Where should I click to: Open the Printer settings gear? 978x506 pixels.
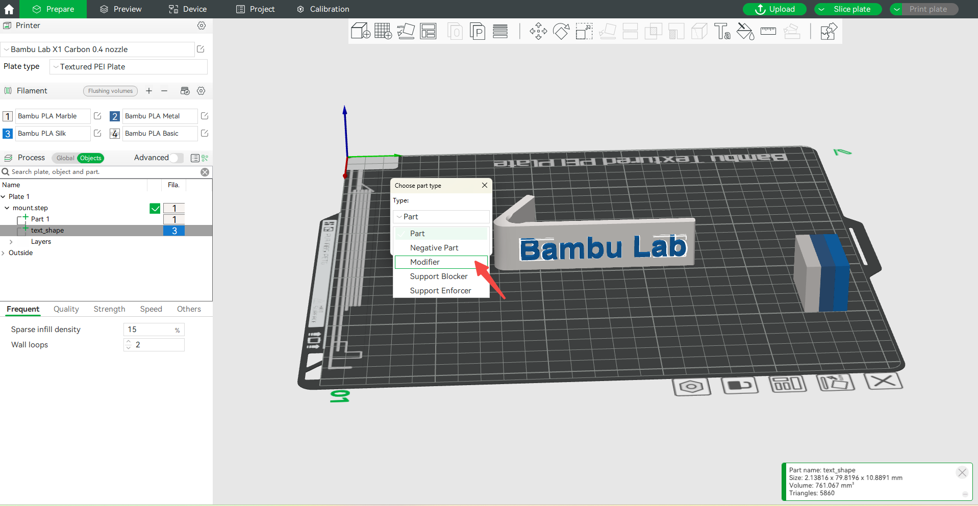202,26
